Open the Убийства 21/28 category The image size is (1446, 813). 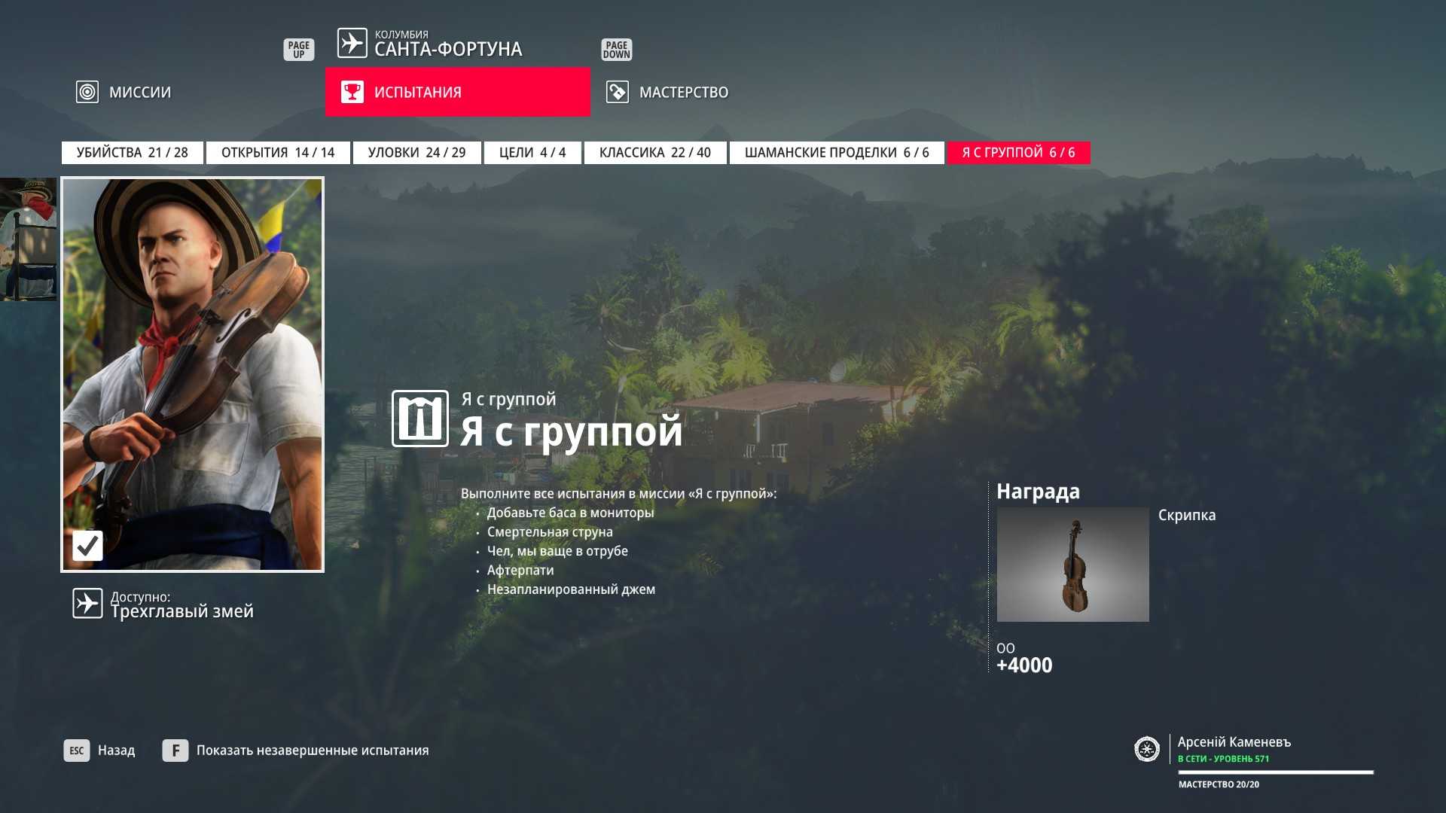coord(132,153)
